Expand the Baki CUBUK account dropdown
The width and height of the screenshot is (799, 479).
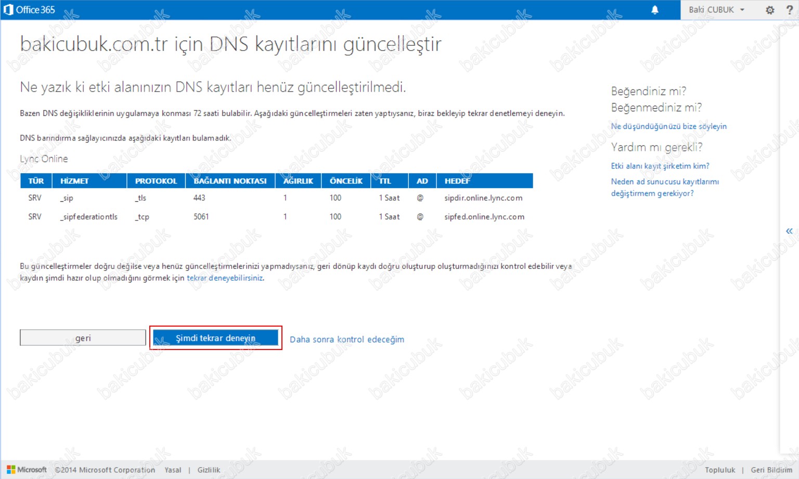pos(717,10)
